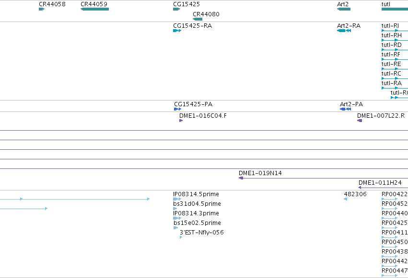This screenshot has width=408, height=278.
Task: Click the tutl-RE transcript label
Action: (391, 64)
